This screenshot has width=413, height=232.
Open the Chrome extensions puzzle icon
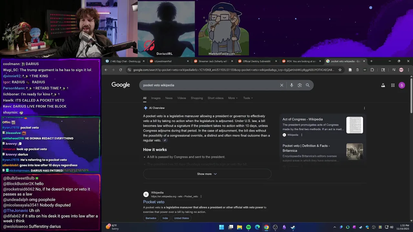pos(372,70)
